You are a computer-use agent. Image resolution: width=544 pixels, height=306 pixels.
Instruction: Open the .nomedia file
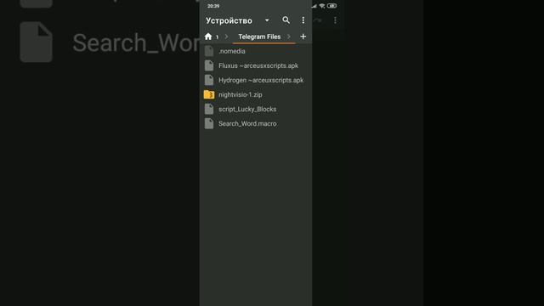click(256, 51)
